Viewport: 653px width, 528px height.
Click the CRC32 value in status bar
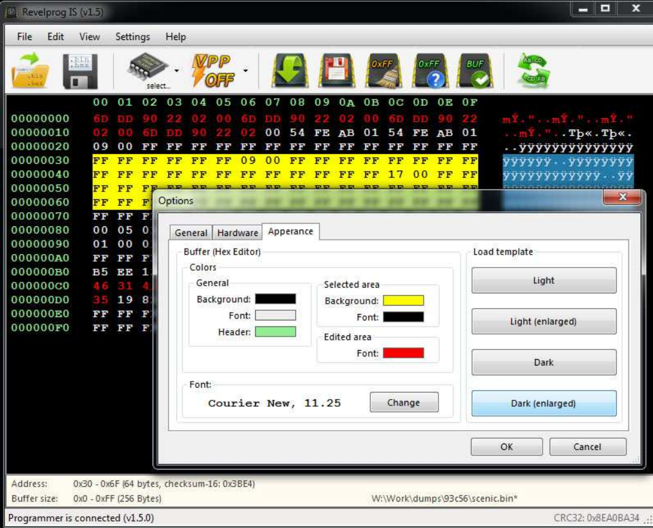pyautogui.click(x=596, y=518)
